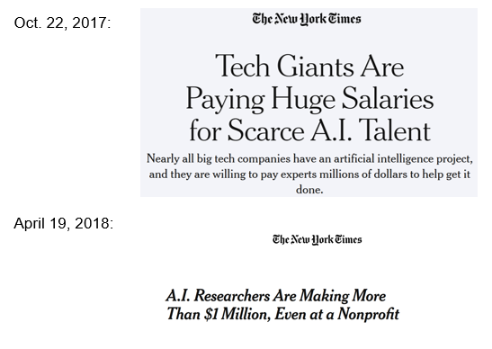Click the 'Paying Huge Salaries' headline line
492x349 pixels.
(309, 99)
